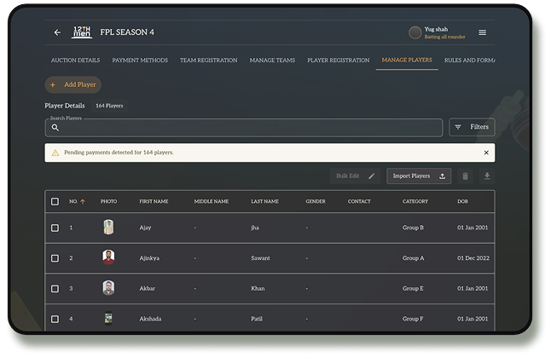Image resolution: width=551 pixels, height=358 pixels.
Task: Click the 12th Man logo
Action: tap(82, 32)
